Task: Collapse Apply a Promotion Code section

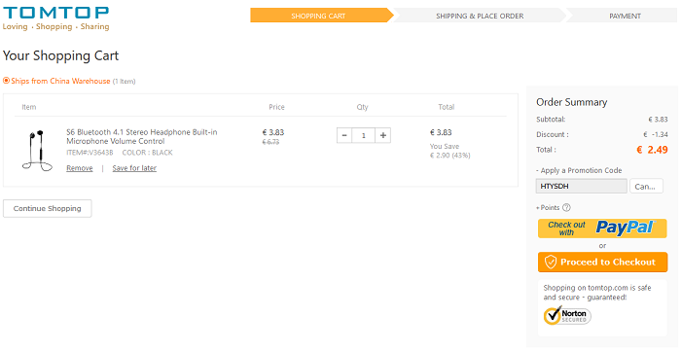Action: pos(579,170)
